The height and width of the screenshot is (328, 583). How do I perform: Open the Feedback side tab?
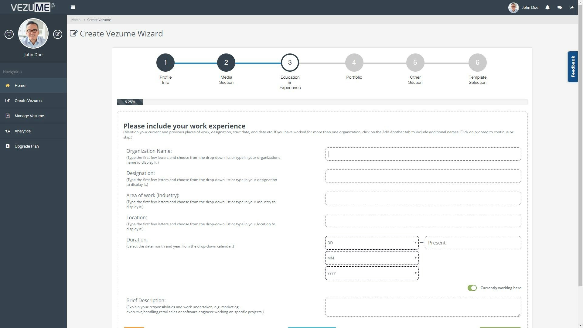pyautogui.click(x=573, y=67)
